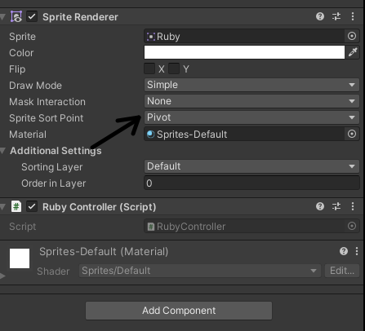Open sprite object picker next to Ruby
This screenshot has width=365, height=331.
click(x=352, y=36)
